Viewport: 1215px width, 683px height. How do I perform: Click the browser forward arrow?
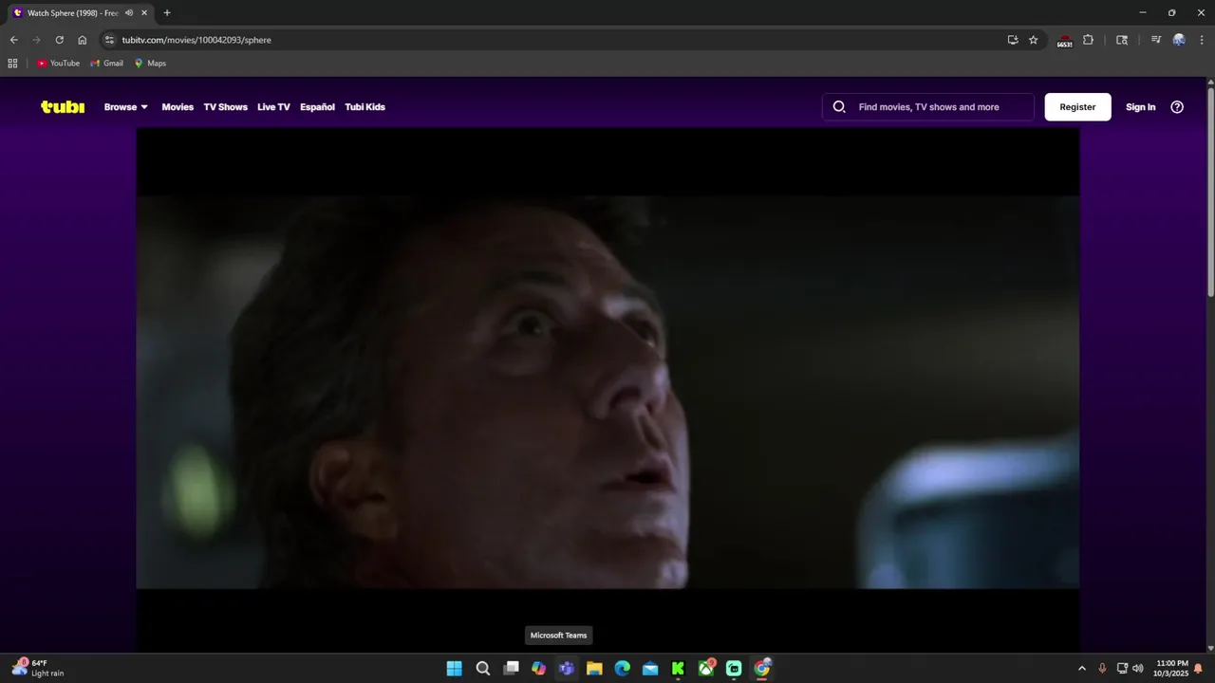click(x=36, y=40)
